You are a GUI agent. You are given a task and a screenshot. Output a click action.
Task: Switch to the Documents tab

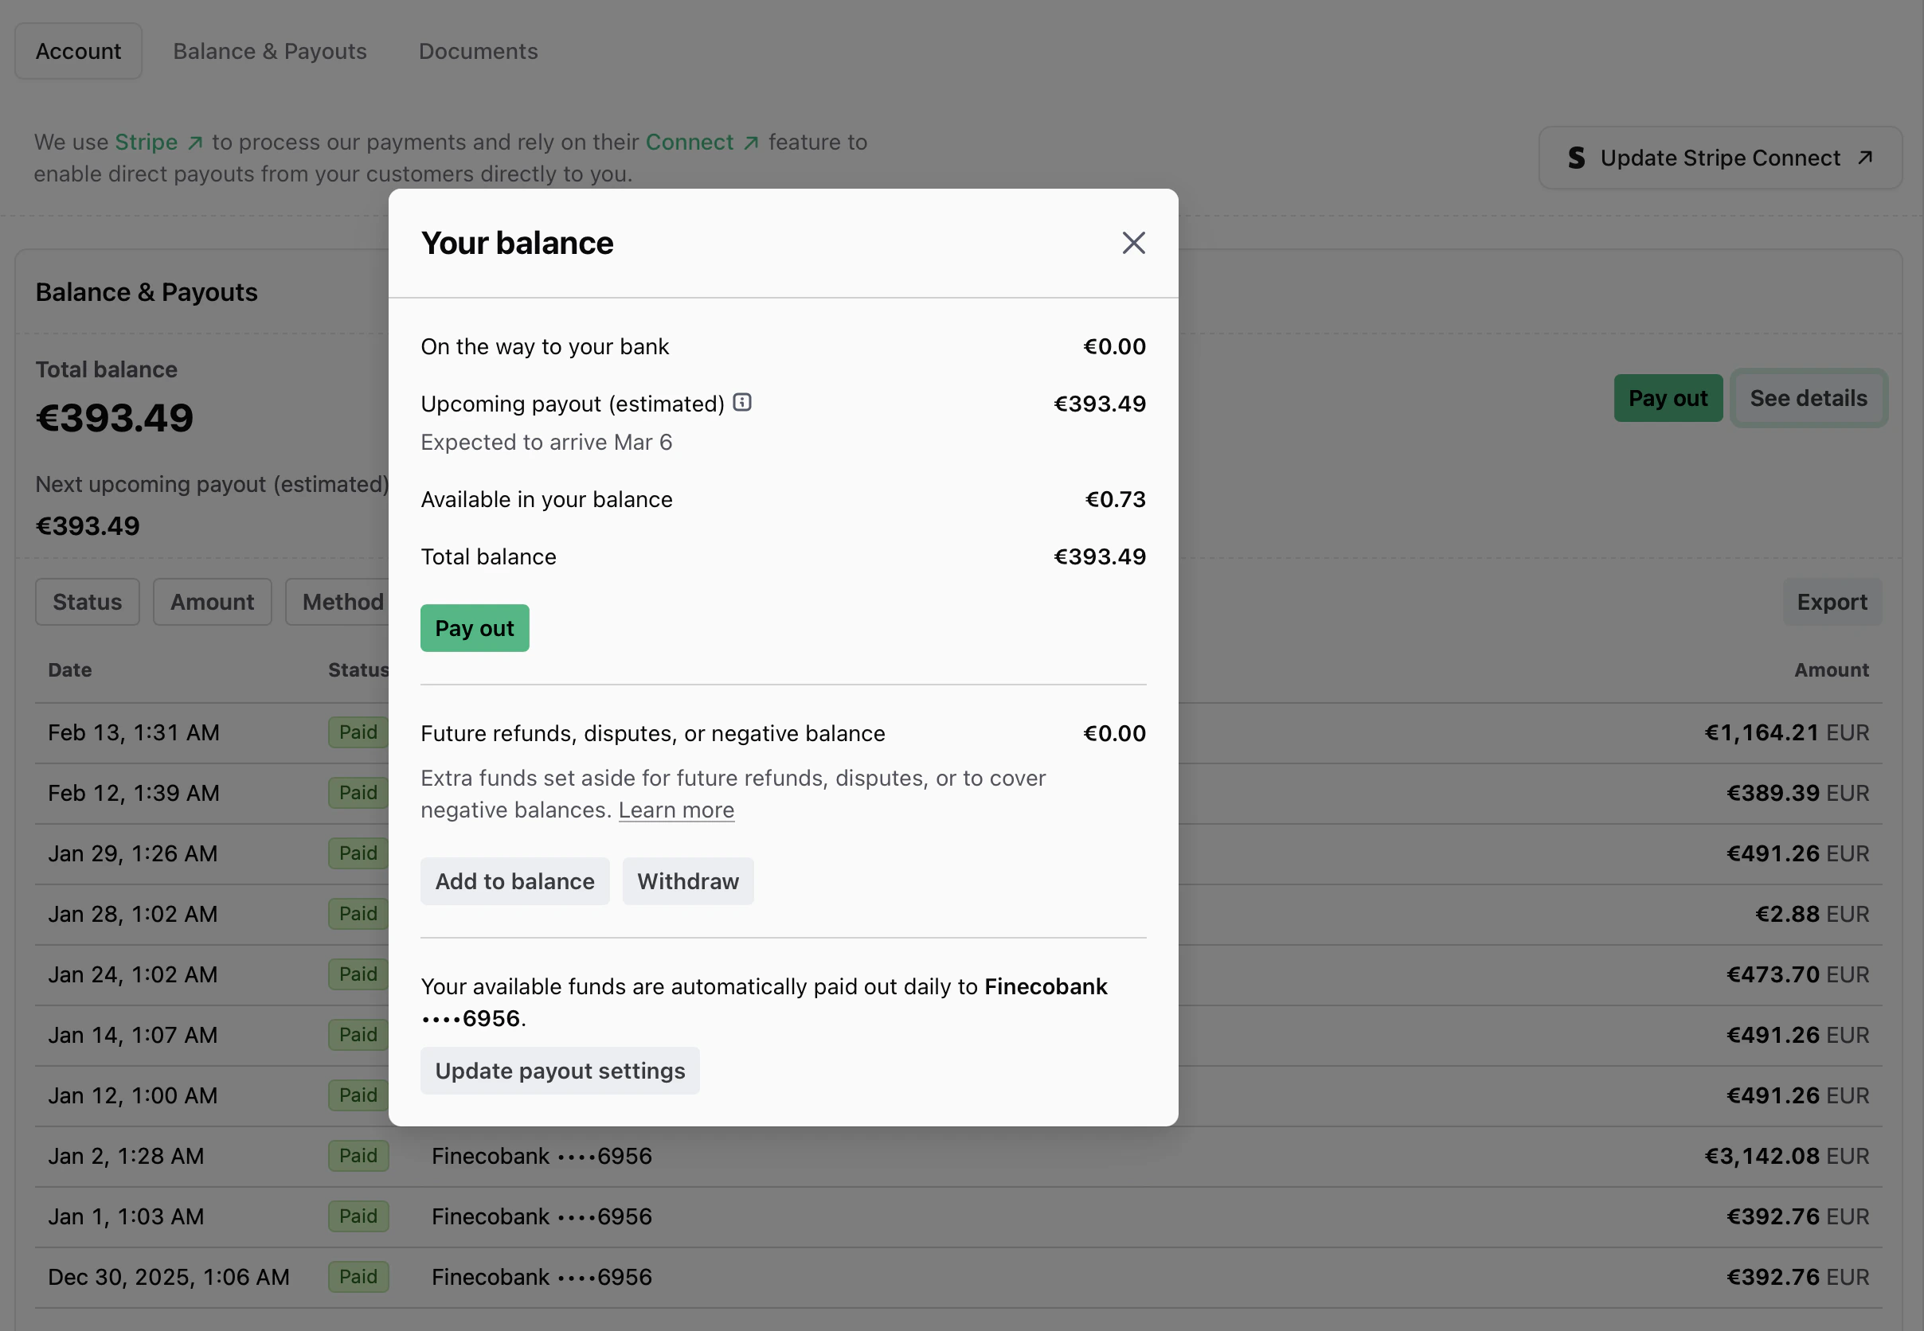click(478, 51)
